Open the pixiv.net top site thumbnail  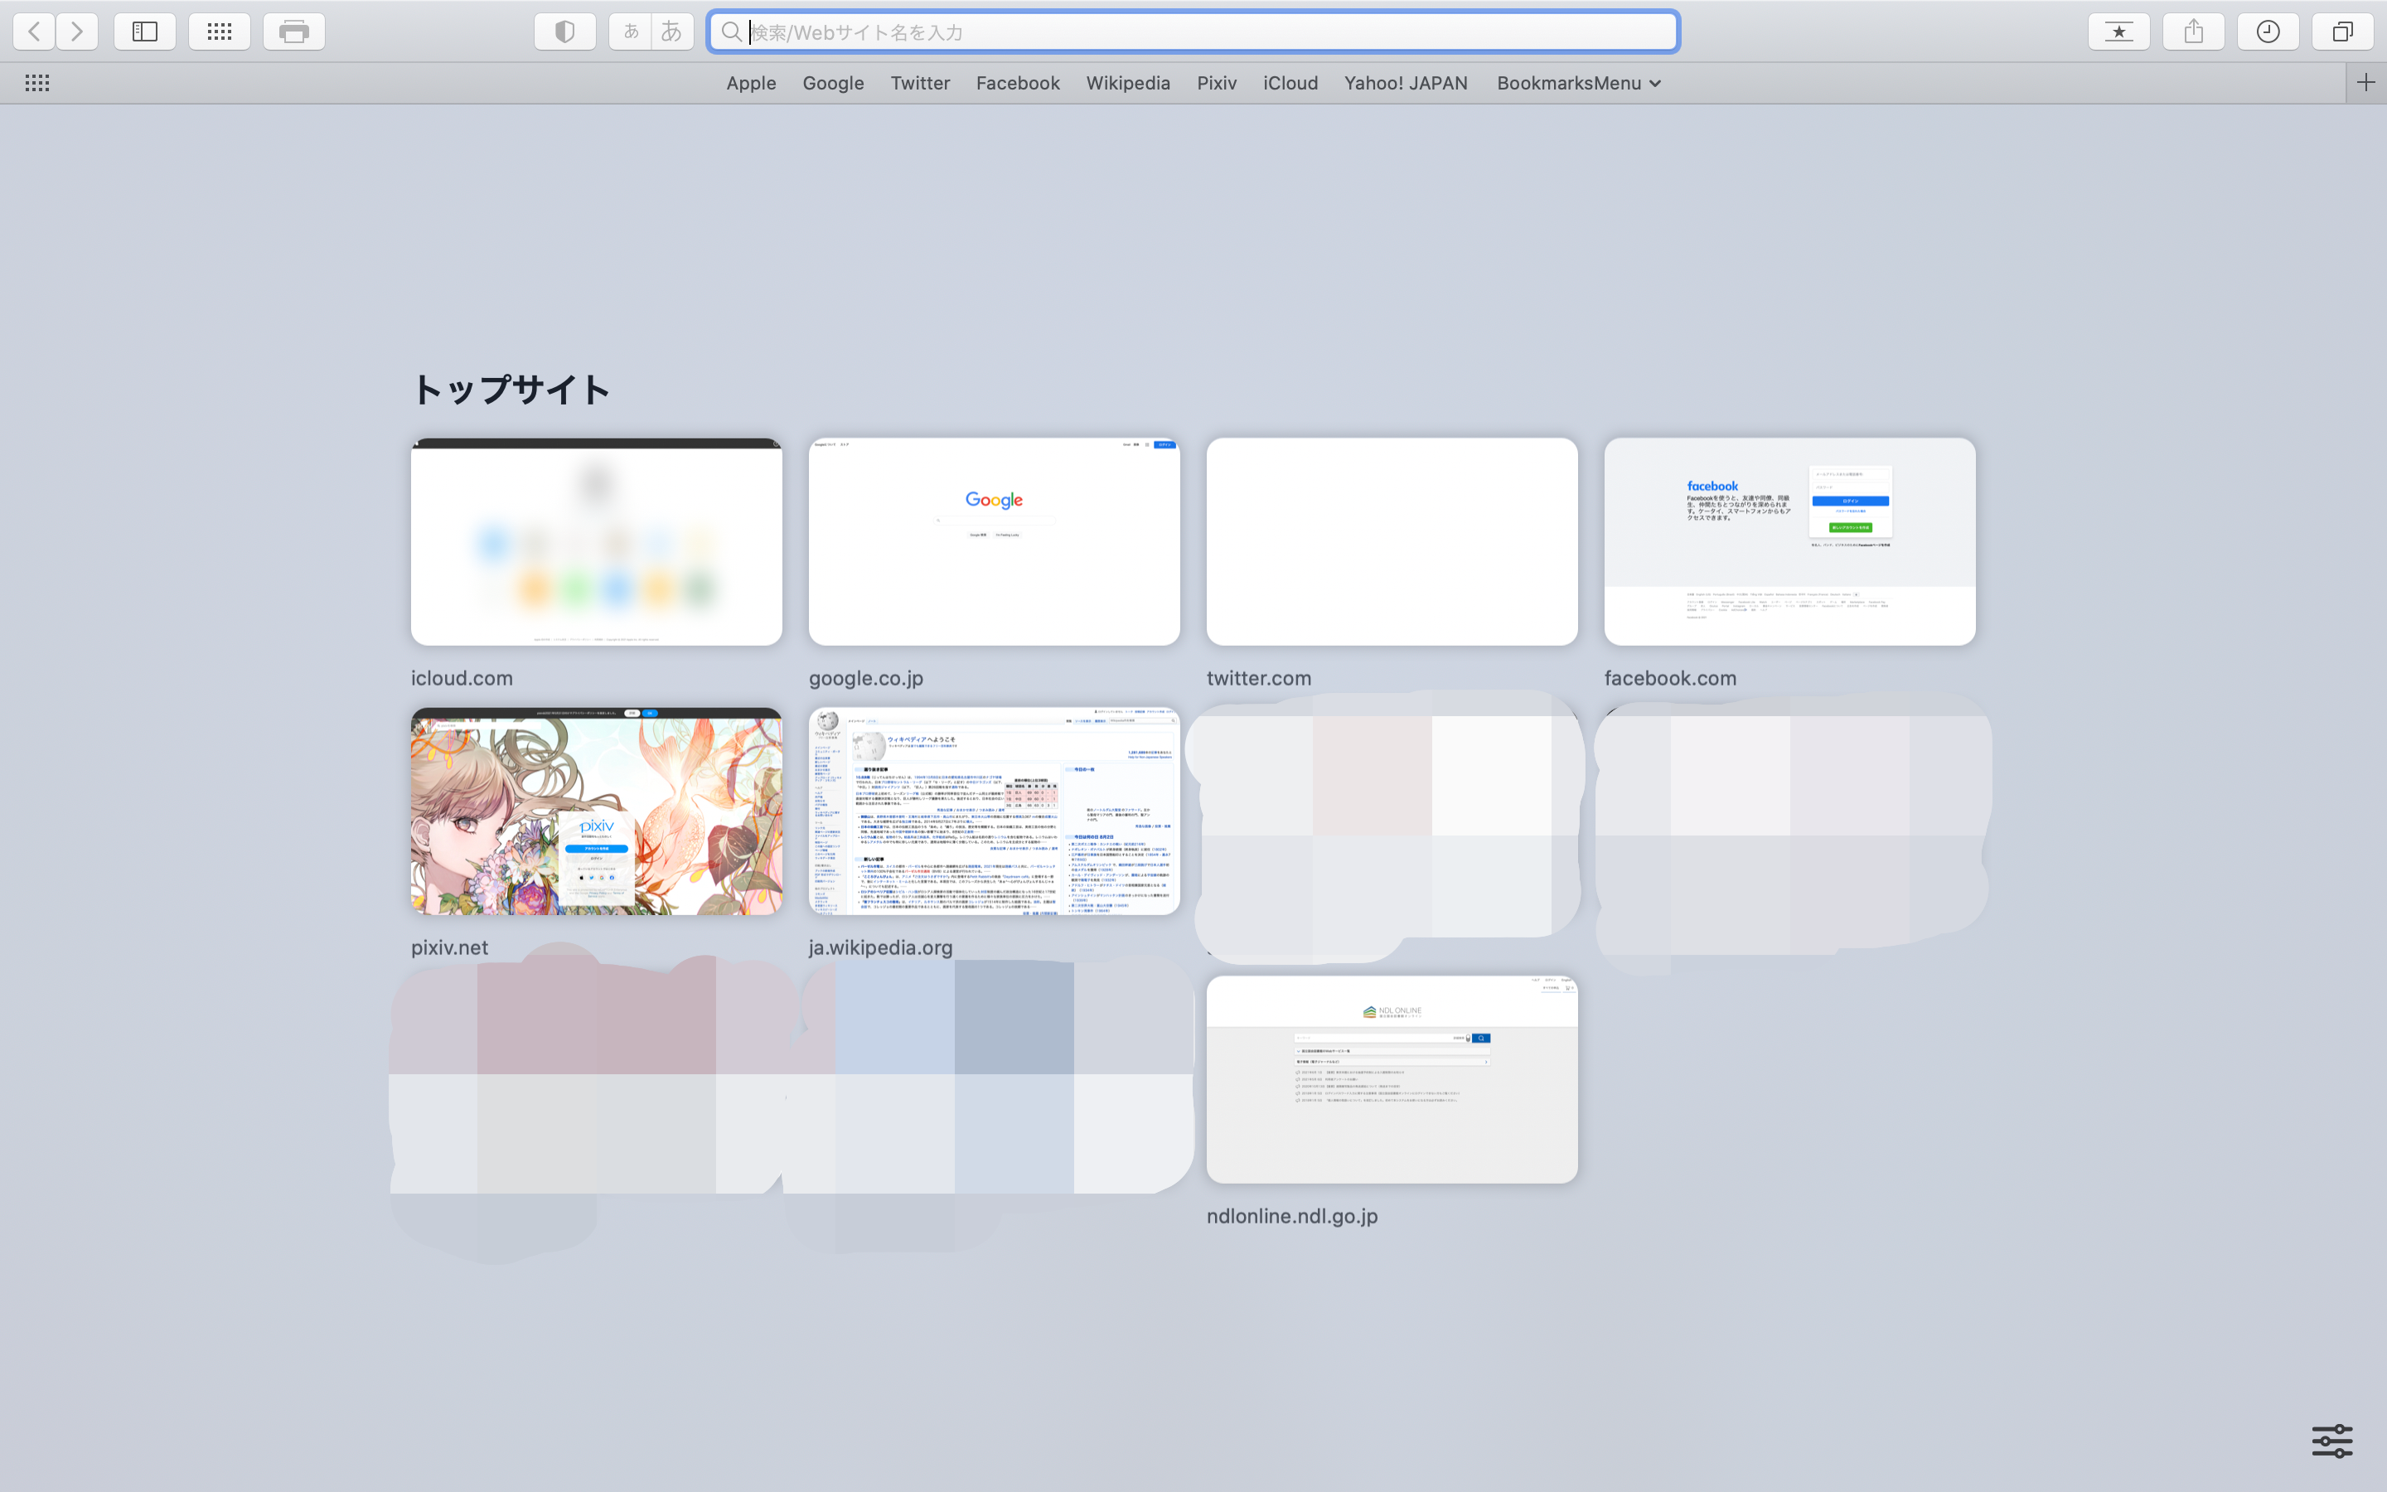(596, 811)
